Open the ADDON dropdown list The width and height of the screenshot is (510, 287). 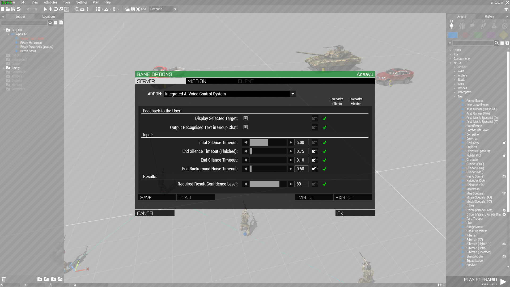[x=293, y=94]
